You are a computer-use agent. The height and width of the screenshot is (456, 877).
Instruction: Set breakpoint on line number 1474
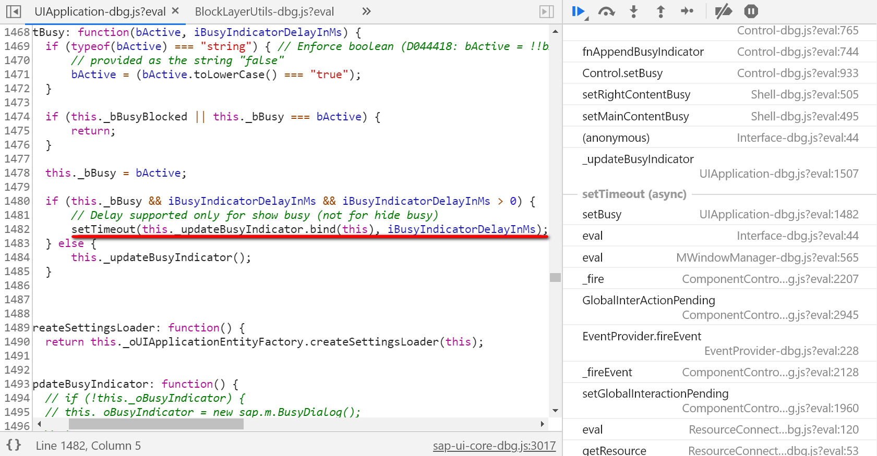[x=17, y=117]
